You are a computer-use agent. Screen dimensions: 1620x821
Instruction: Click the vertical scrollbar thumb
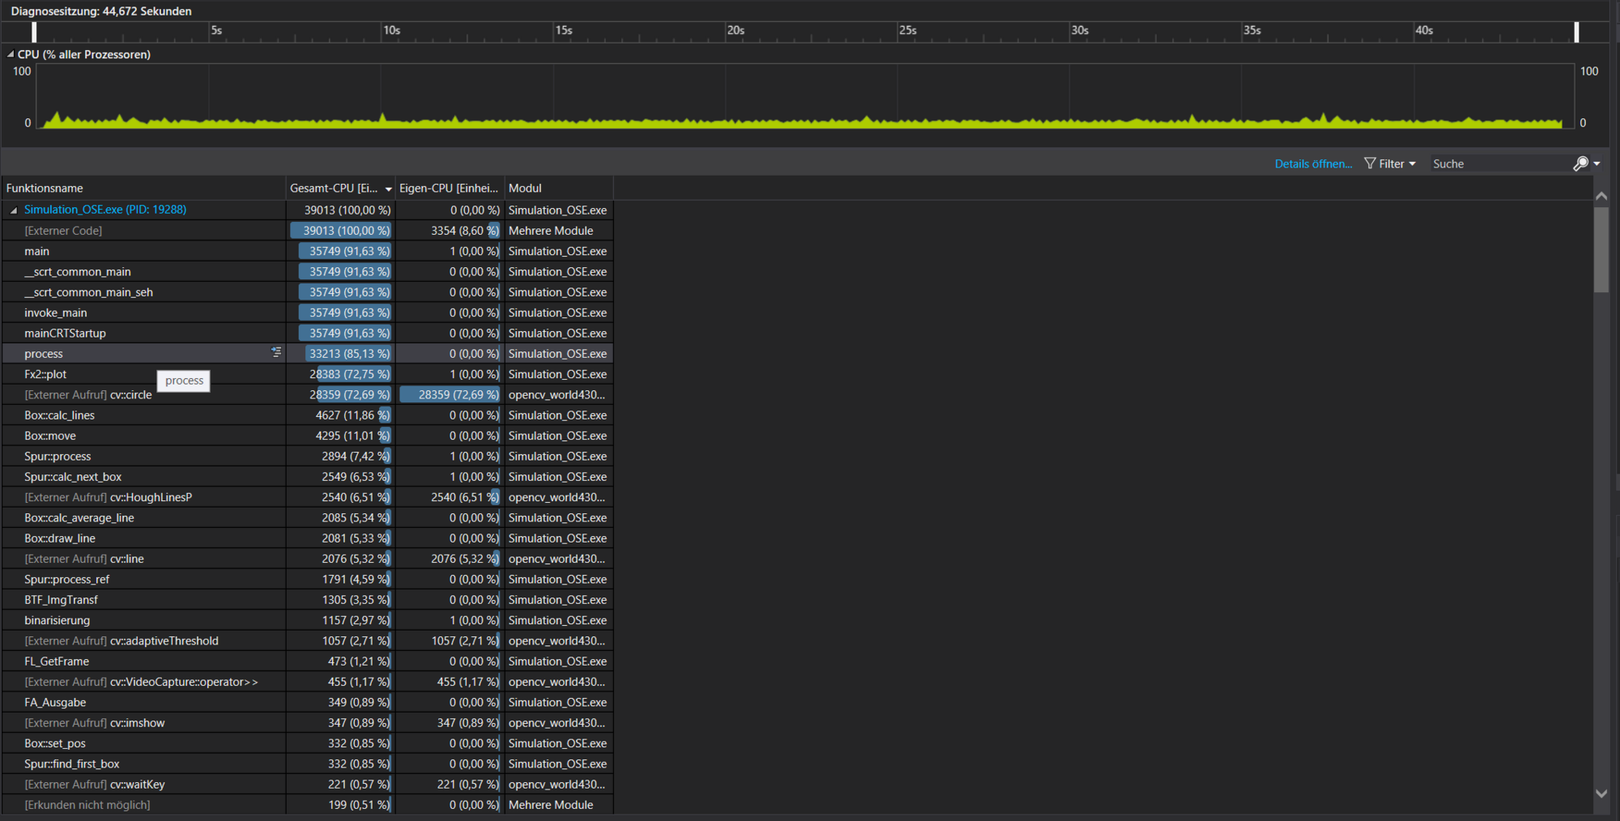point(1601,249)
